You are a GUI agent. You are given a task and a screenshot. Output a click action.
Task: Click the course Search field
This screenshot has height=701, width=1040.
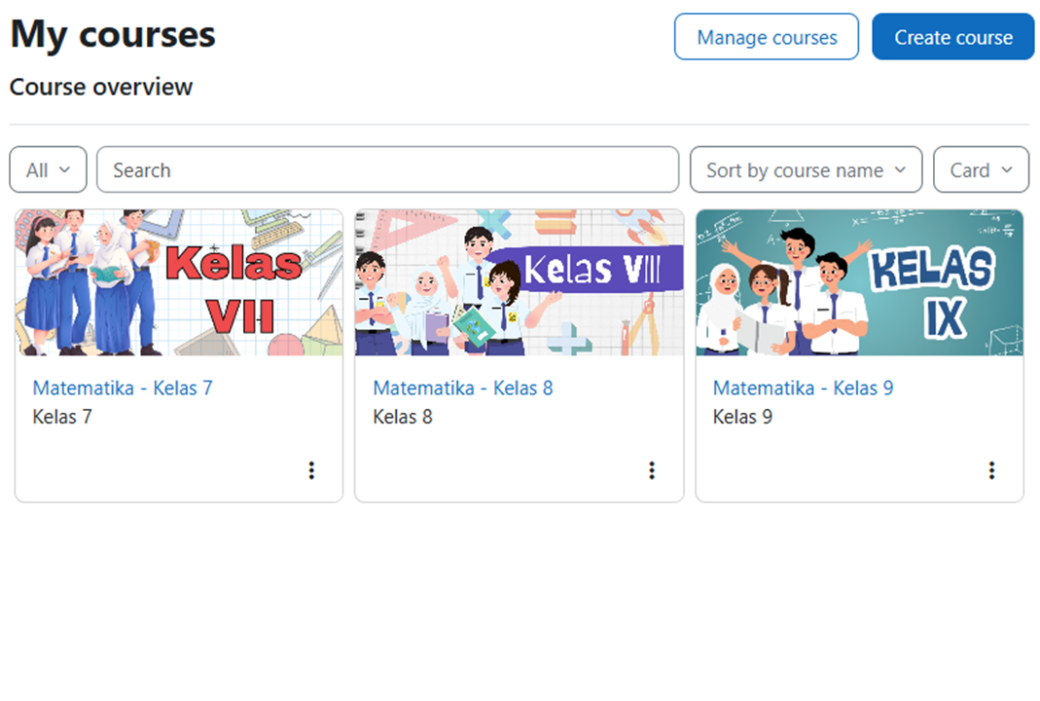pyautogui.click(x=387, y=170)
